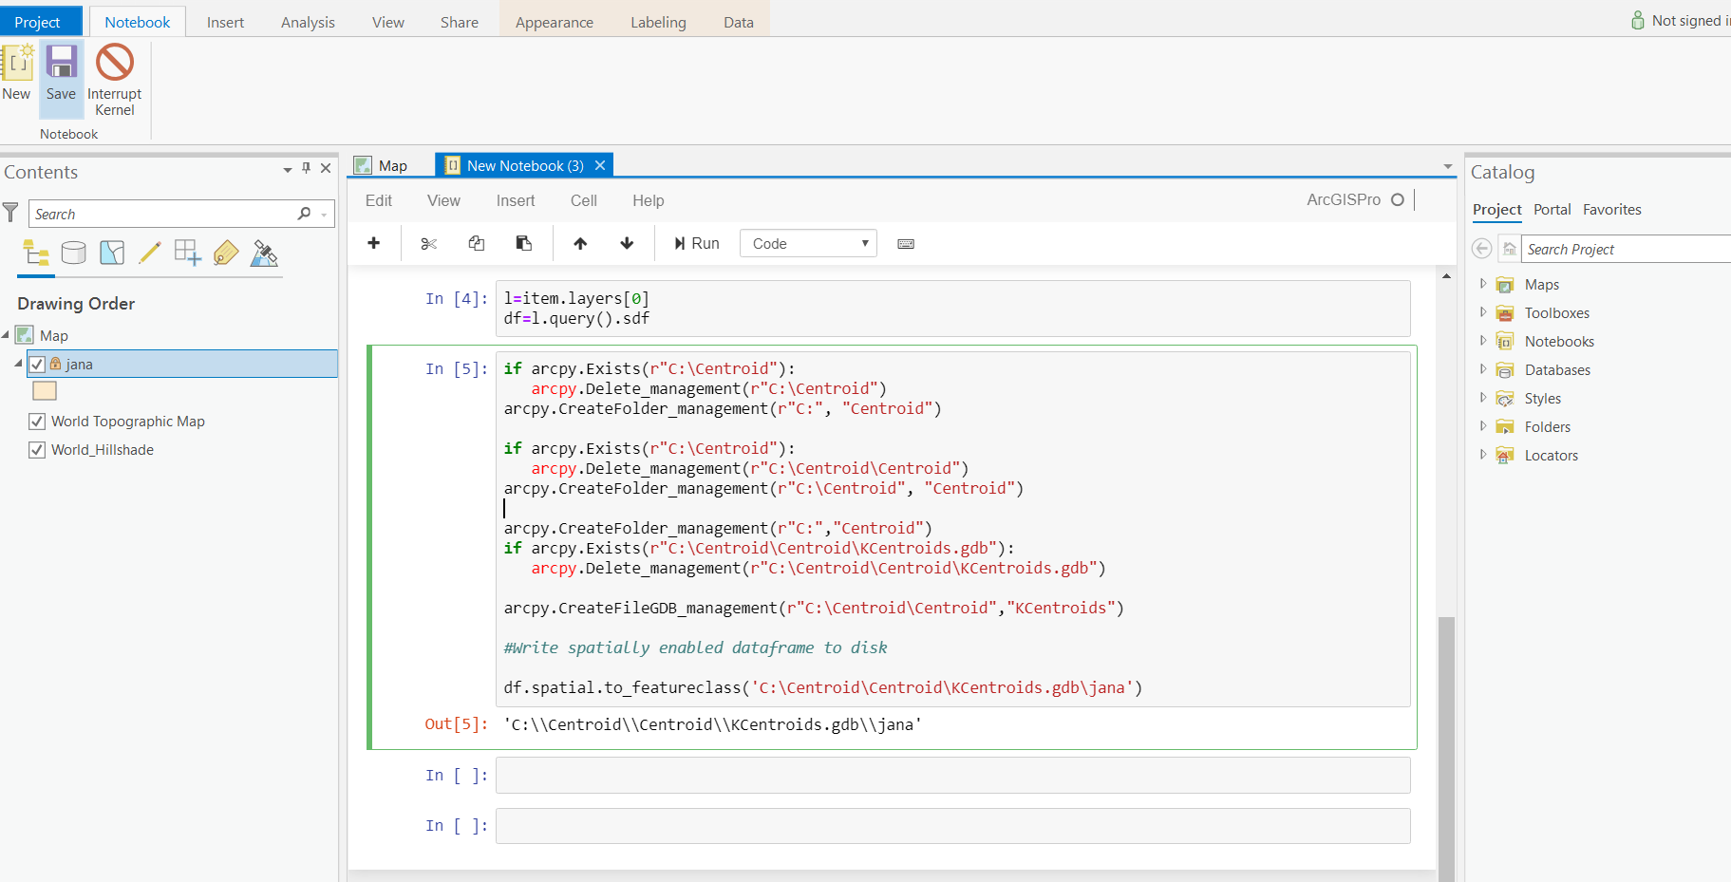
Task: Copy the current cell using copy icon
Action: 476,243
